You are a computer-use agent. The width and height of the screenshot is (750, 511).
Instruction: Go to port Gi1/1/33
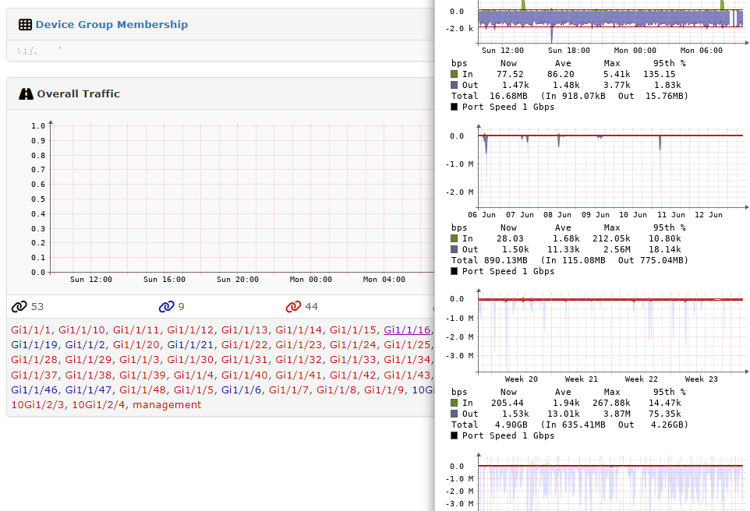(x=352, y=359)
